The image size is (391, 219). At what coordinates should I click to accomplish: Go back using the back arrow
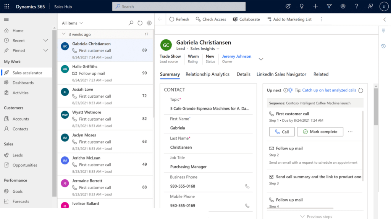point(160,19)
